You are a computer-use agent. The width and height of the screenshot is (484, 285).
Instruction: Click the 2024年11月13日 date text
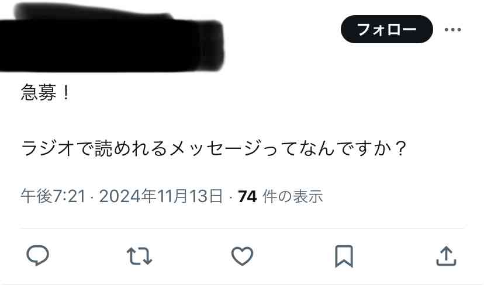click(x=161, y=196)
